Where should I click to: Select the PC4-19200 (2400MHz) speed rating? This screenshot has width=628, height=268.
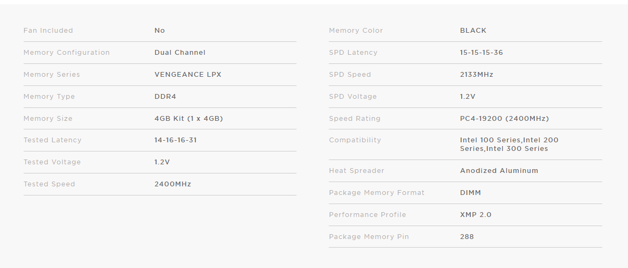(x=505, y=118)
